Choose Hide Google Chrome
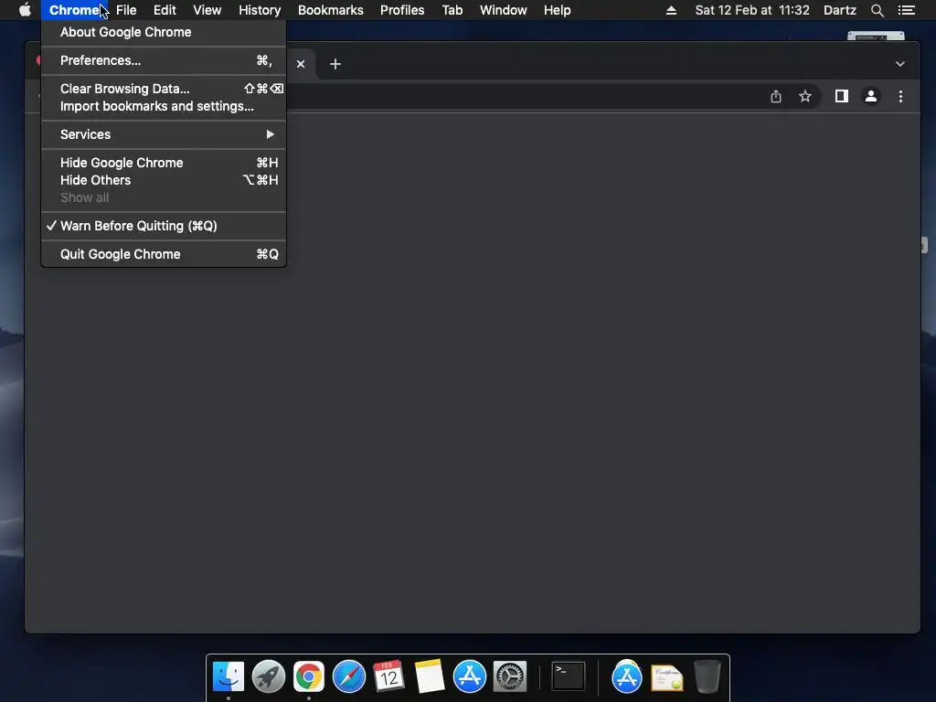 pyautogui.click(x=164, y=163)
